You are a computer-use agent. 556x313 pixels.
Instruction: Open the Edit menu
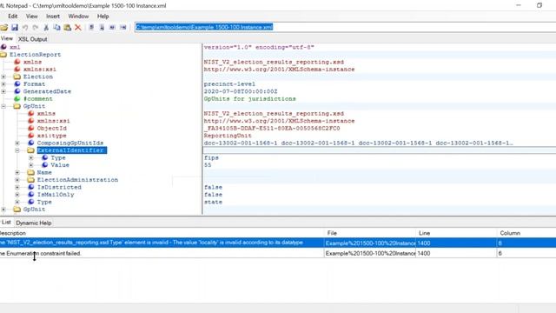click(13, 17)
